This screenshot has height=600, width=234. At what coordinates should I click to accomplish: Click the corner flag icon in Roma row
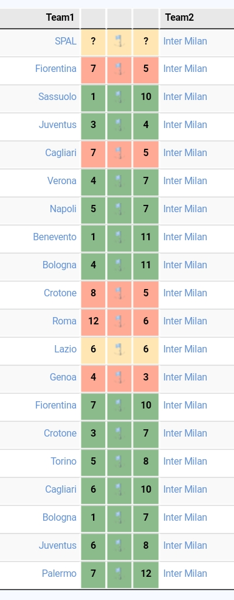coord(119,321)
